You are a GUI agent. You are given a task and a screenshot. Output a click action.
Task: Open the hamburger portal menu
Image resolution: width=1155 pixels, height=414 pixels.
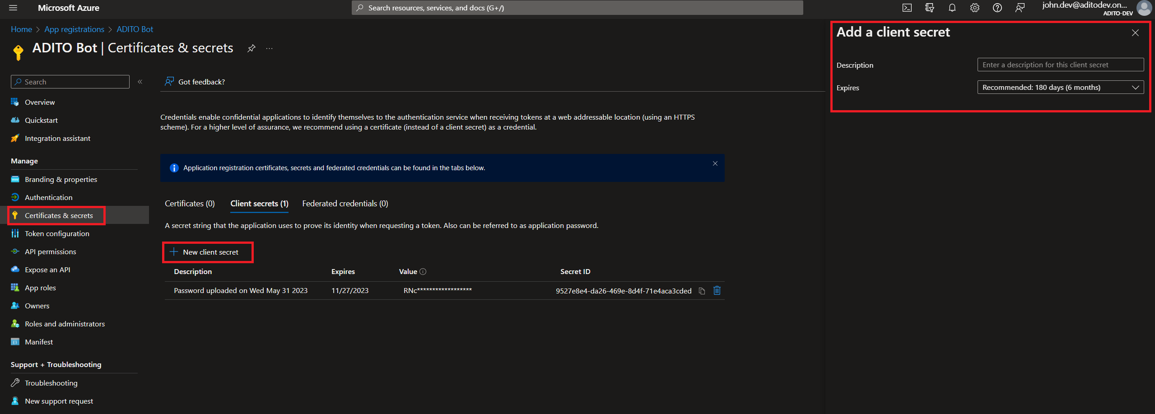point(13,8)
